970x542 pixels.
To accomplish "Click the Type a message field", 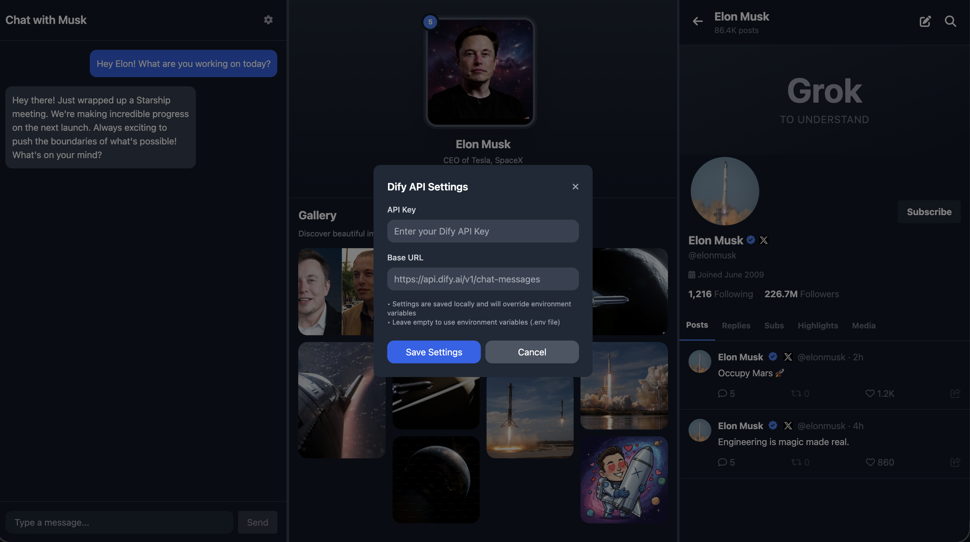I will tap(119, 522).
